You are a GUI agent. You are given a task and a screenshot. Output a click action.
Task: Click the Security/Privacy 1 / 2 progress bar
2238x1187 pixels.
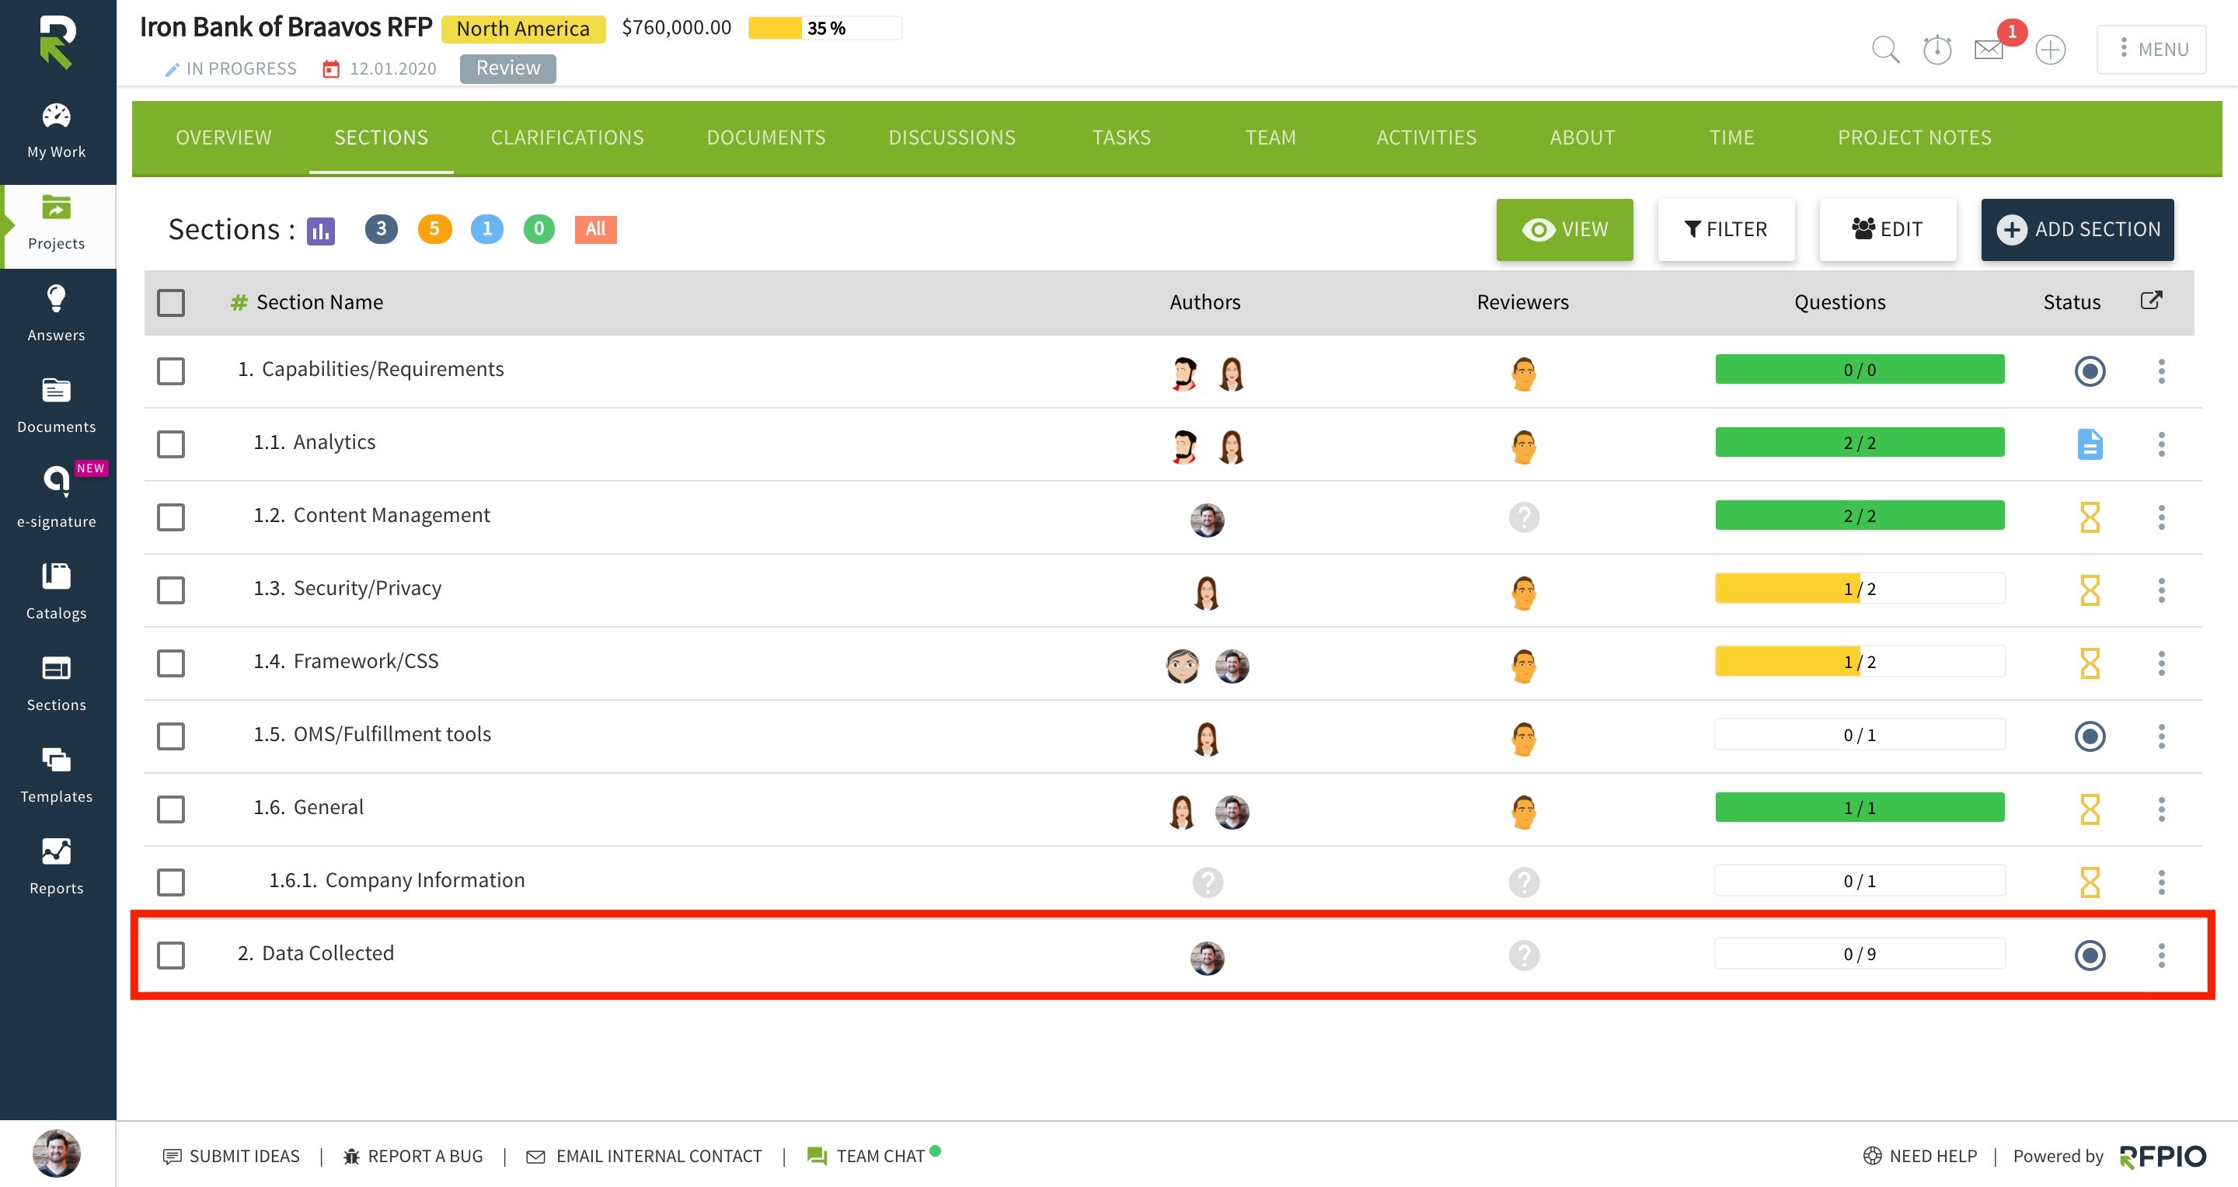pos(1860,589)
